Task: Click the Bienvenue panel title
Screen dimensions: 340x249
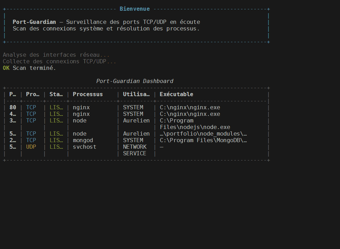Action: (x=135, y=9)
